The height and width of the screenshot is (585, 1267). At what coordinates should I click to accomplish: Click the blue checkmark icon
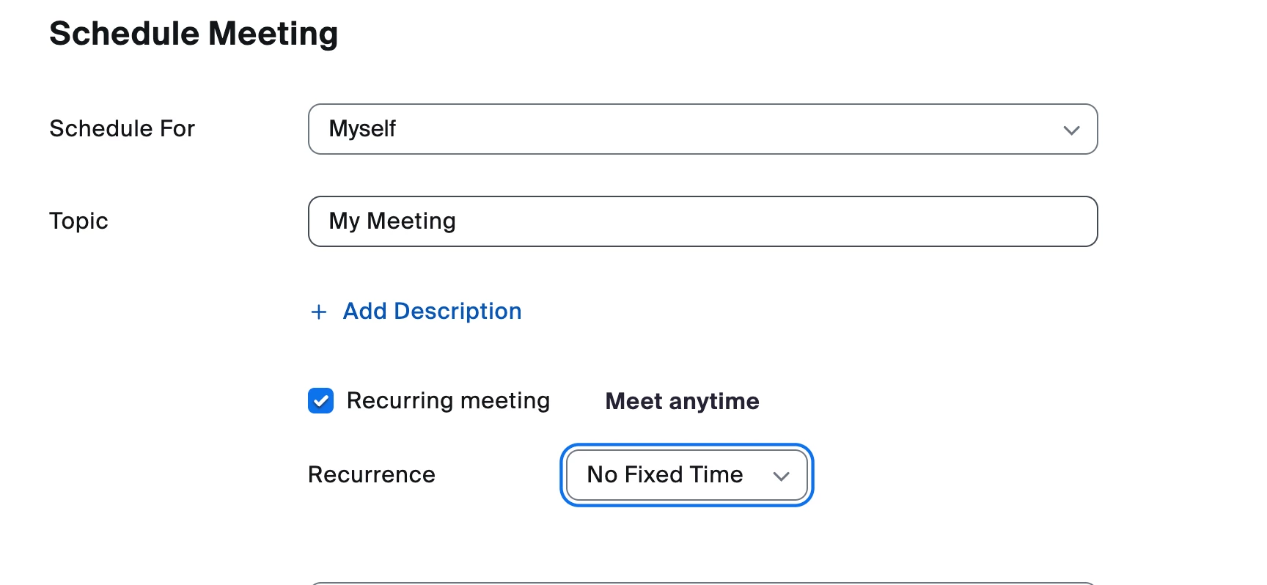[x=320, y=401]
